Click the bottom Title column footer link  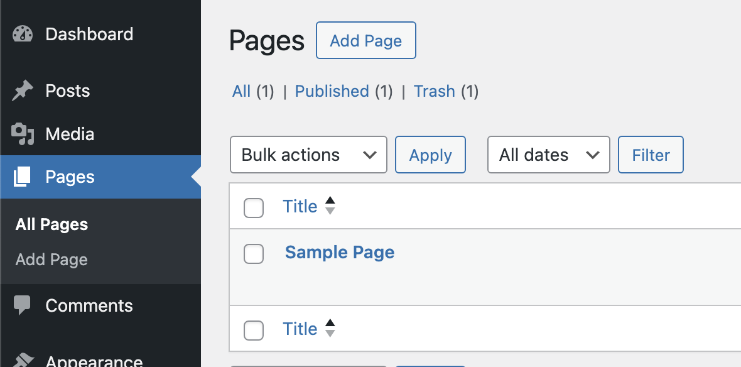pos(300,329)
